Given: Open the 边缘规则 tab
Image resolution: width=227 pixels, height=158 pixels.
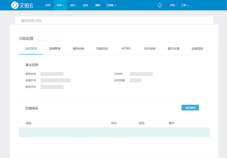Looking at the screenshot, I should coord(197,49).
